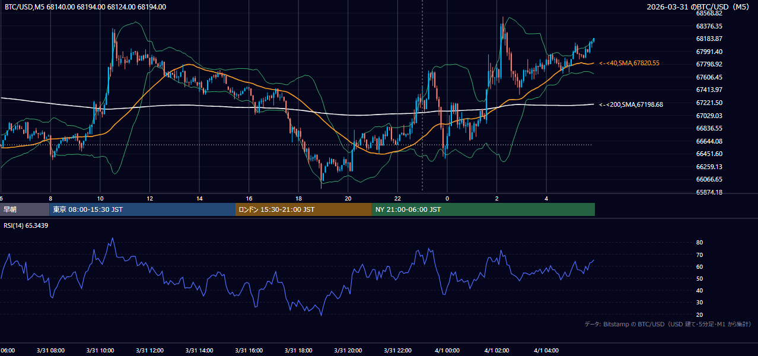Select the 早朝 session bar
Screen dimensions: 758x356
click(x=25, y=209)
